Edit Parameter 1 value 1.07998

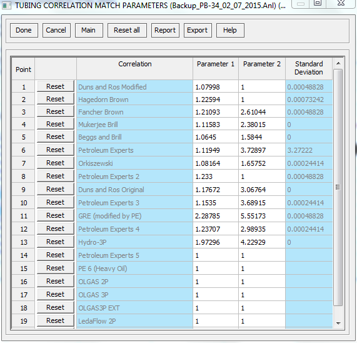[x=216, y=86]
